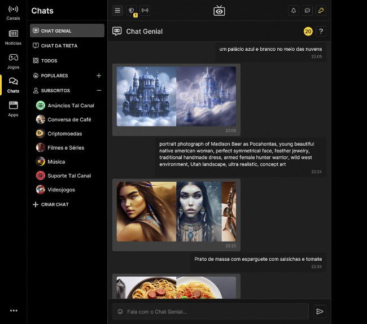Expand the Populares section with plus
Image resolution: width=367 pixels, height=324 pixels.
(x=99, y=76)
